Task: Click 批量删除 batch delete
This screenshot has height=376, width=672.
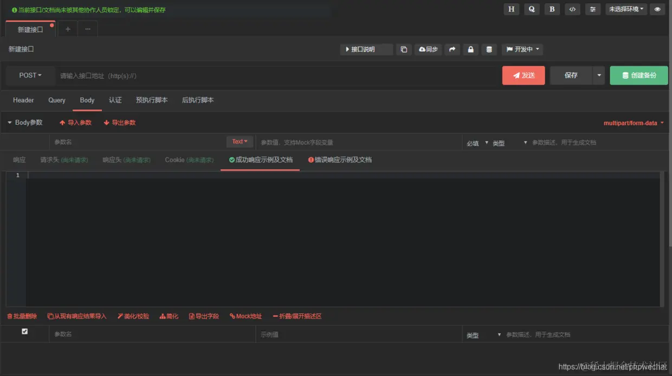Action: coord(22,316)
